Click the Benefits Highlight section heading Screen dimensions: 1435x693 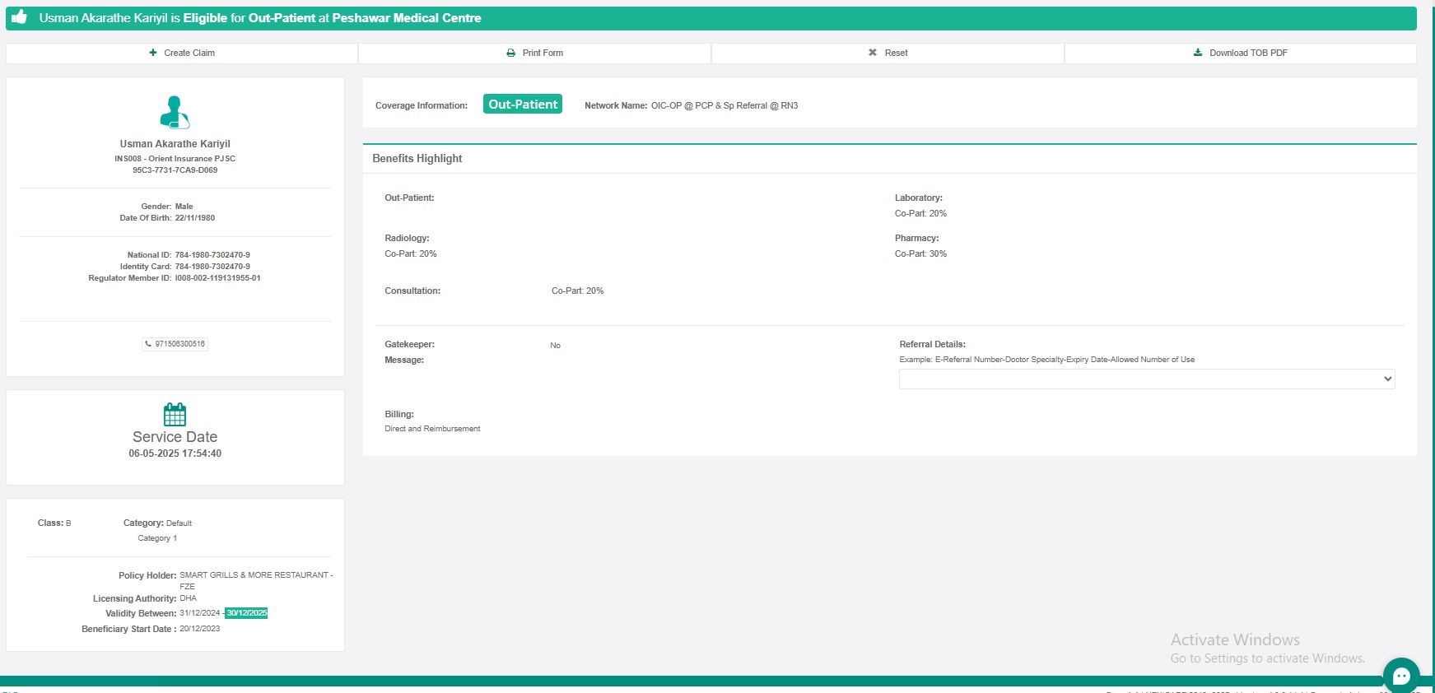417,159
